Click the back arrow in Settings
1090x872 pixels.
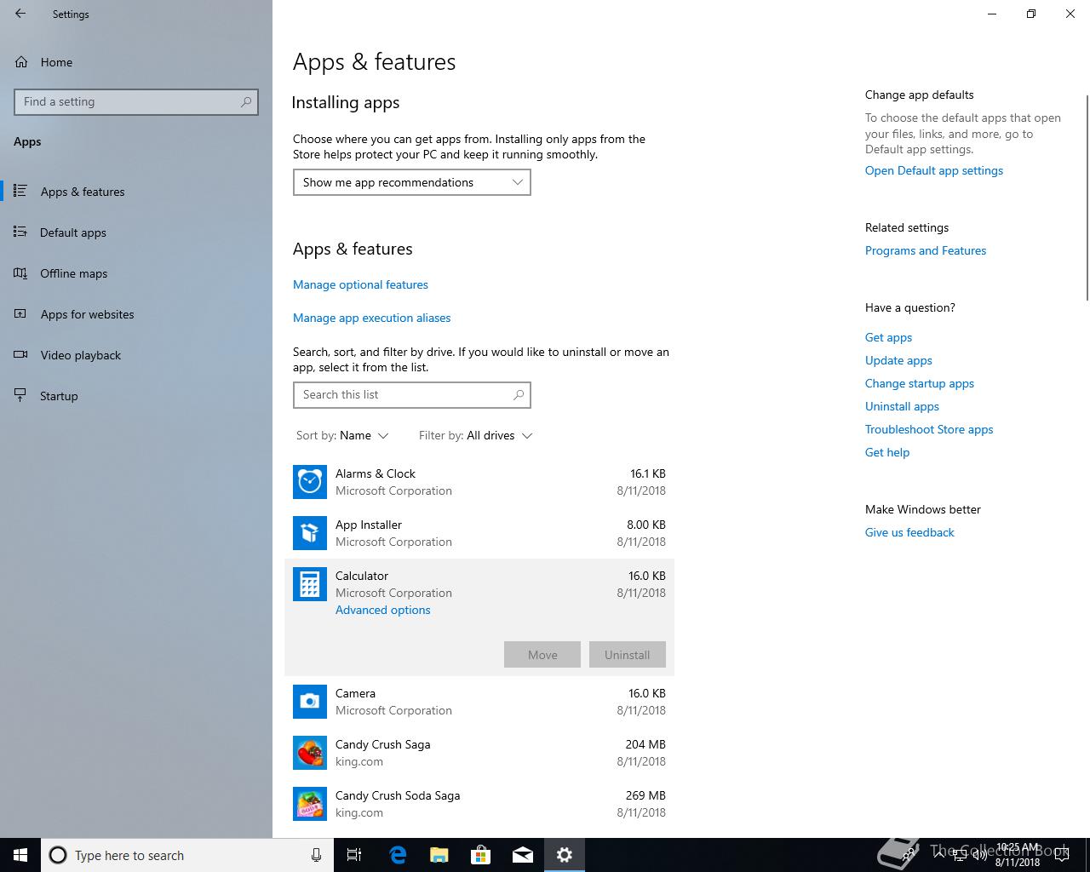point(20,14)
